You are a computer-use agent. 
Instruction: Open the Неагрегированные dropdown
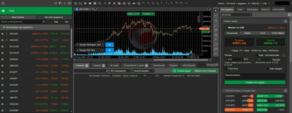pyautogui.click(x=143, y=71)
